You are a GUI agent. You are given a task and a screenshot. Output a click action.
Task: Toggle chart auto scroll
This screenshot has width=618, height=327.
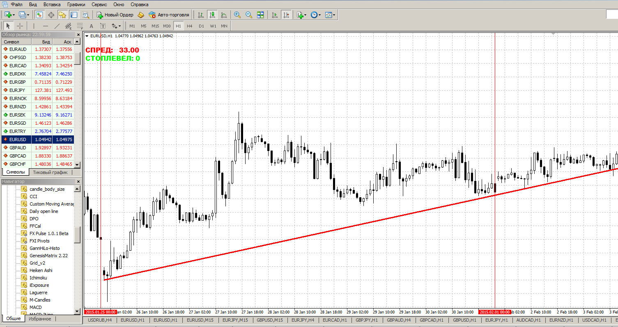275,15
